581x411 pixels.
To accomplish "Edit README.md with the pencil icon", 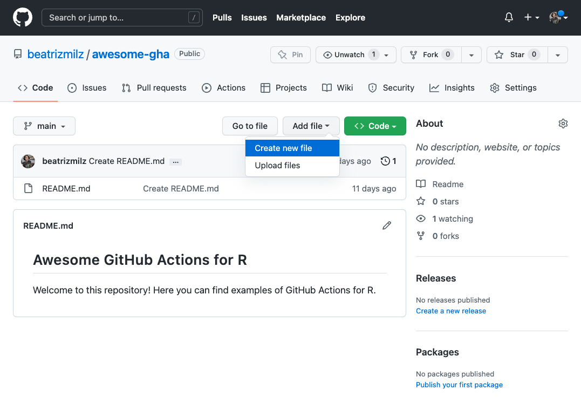I will tap(387, 225).
